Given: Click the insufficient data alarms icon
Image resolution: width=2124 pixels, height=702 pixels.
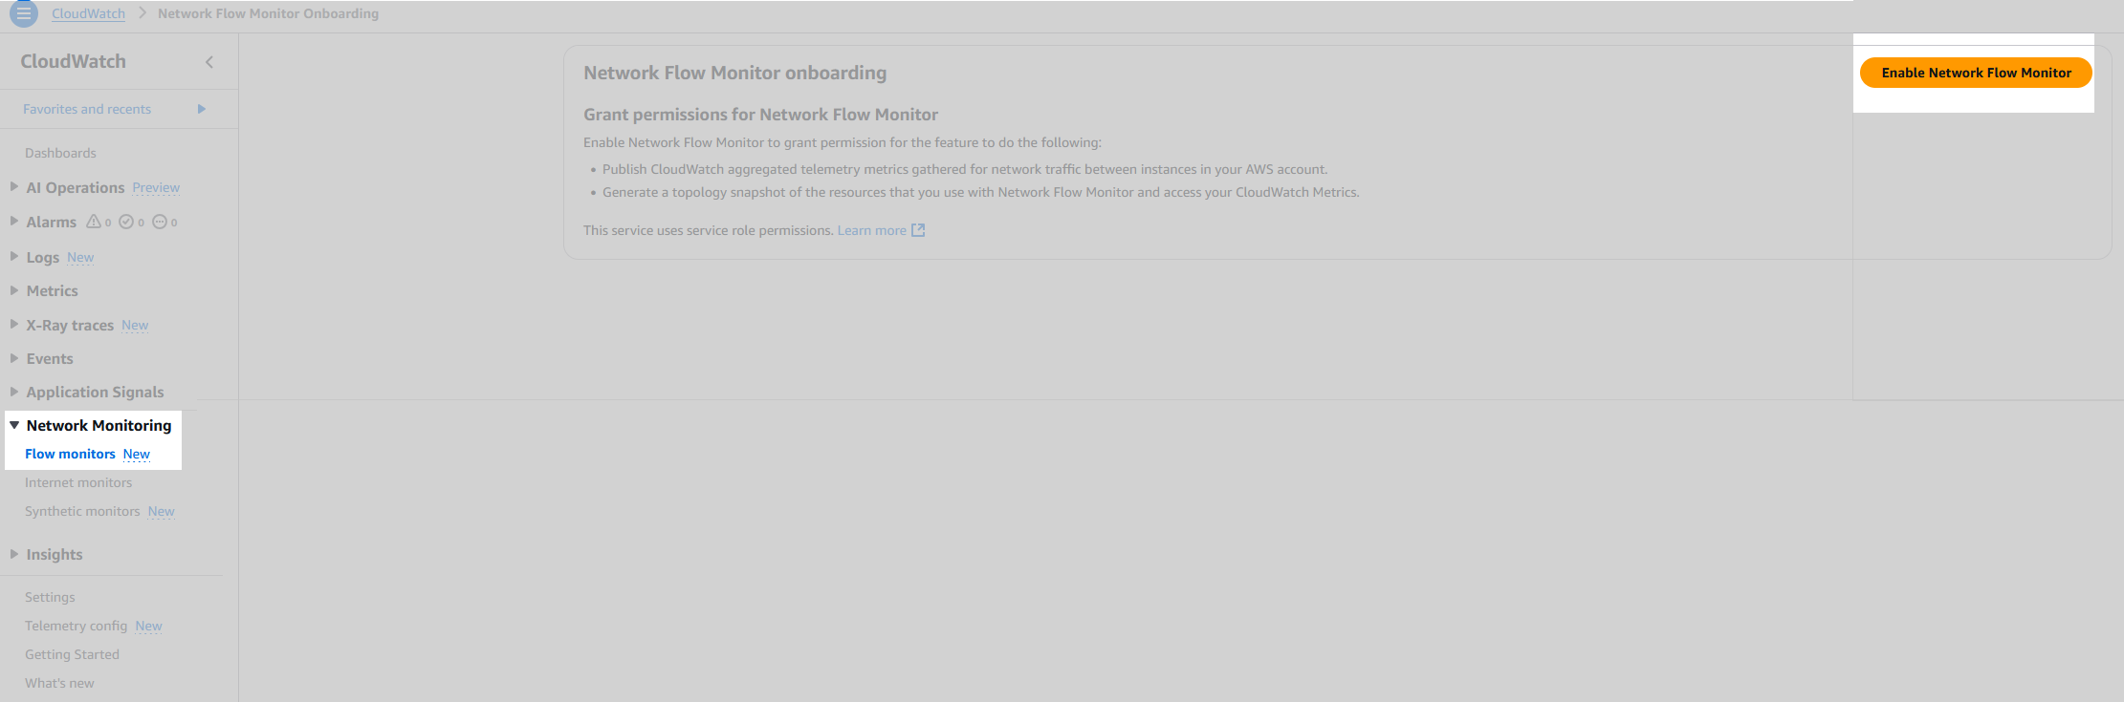Looking at the screenshot, I should (160, 222).
